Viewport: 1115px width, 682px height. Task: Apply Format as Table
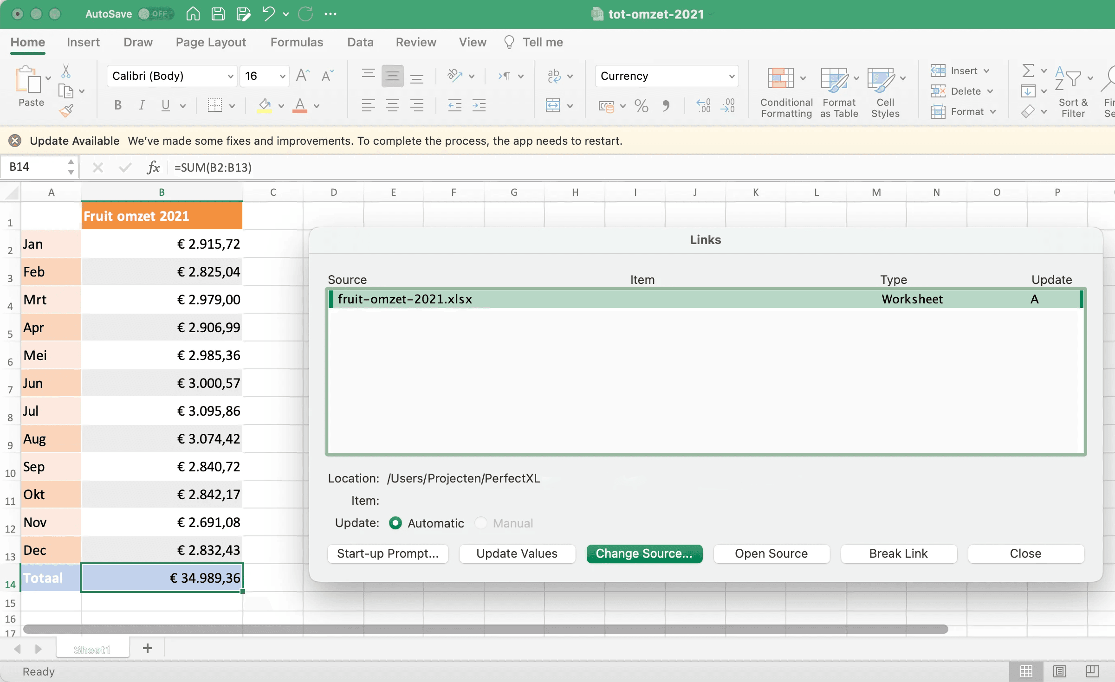click(x=838, y=91)
